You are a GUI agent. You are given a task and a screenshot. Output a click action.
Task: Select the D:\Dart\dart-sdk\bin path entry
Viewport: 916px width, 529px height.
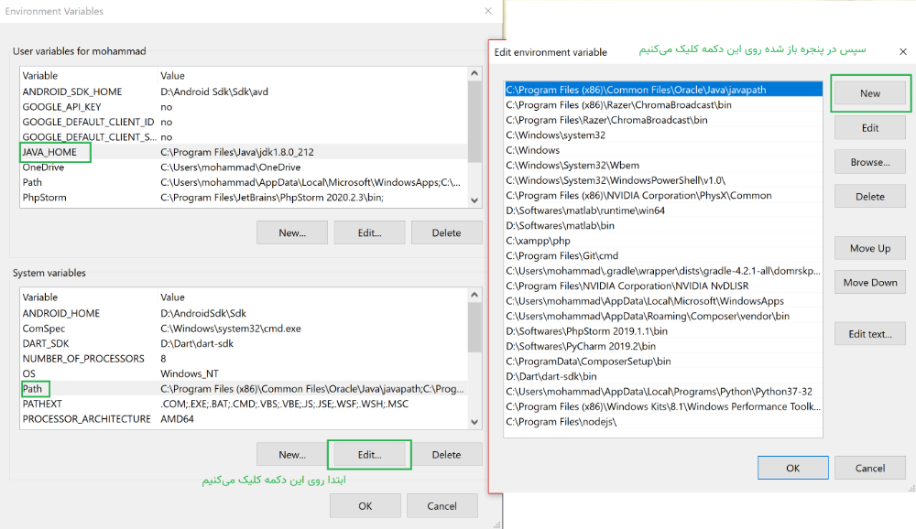[x=663, y=376]
